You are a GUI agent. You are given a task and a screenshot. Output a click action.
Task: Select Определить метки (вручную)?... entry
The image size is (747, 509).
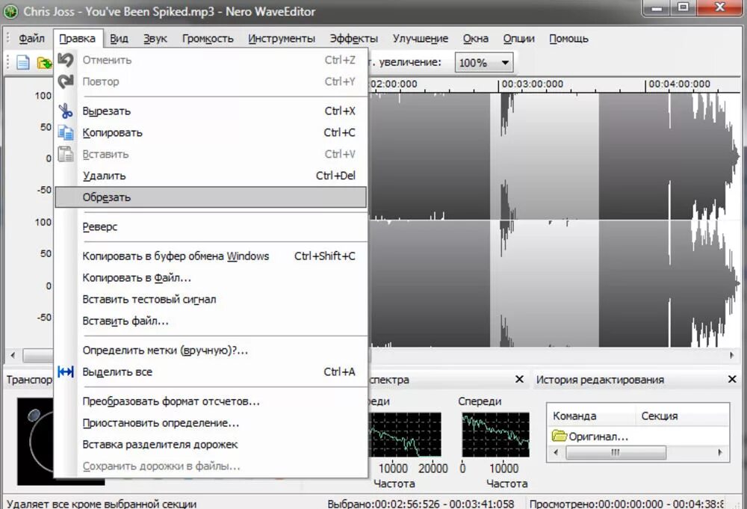pos(211,351)
